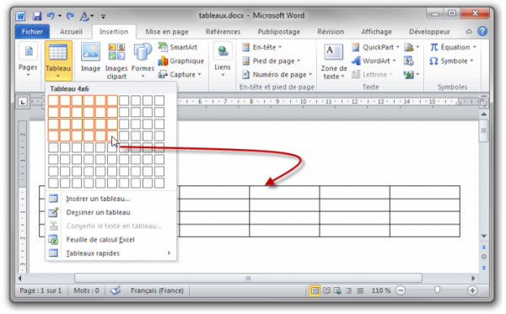Click the select browse object button

point(484,257)
